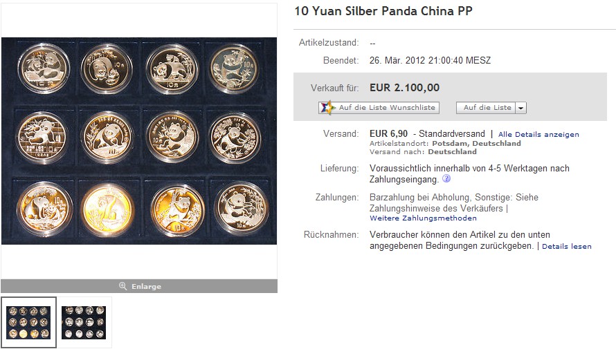Click the magnifier icon beside Enlarge
Image resolution: width=616 pixels, height=358 pixels.
(123, 286)
